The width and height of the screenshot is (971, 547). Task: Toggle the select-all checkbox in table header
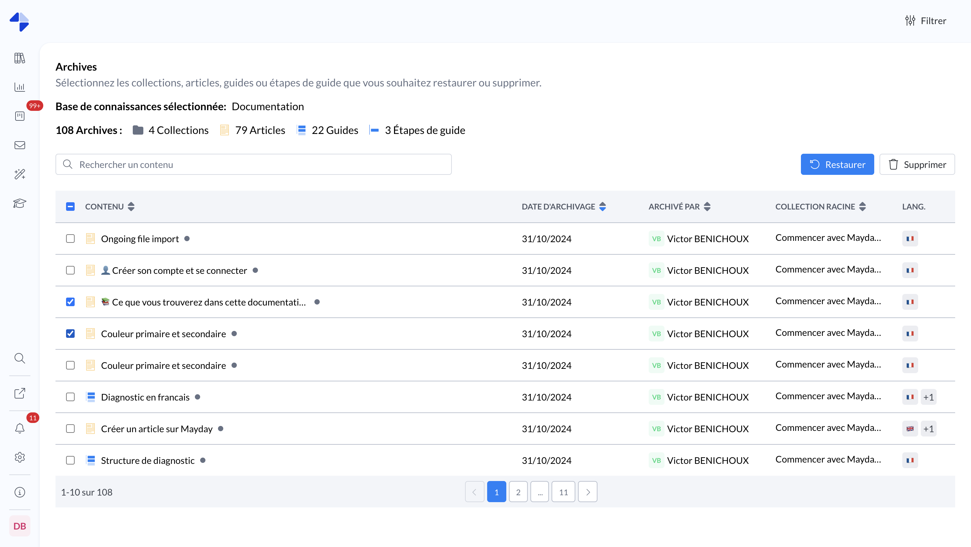coord(70,206)
